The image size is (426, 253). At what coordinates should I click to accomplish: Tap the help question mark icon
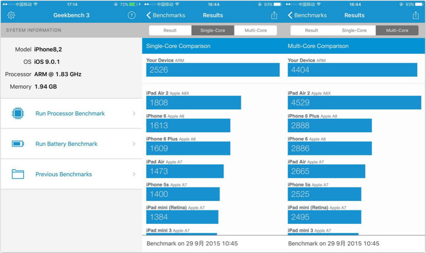(131, 15)
